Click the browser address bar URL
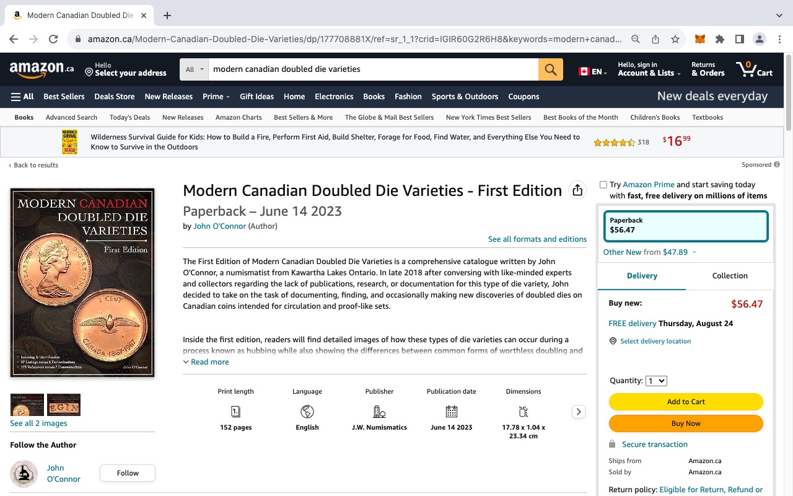The image size is (793, 496). click(x=355, y=39)
